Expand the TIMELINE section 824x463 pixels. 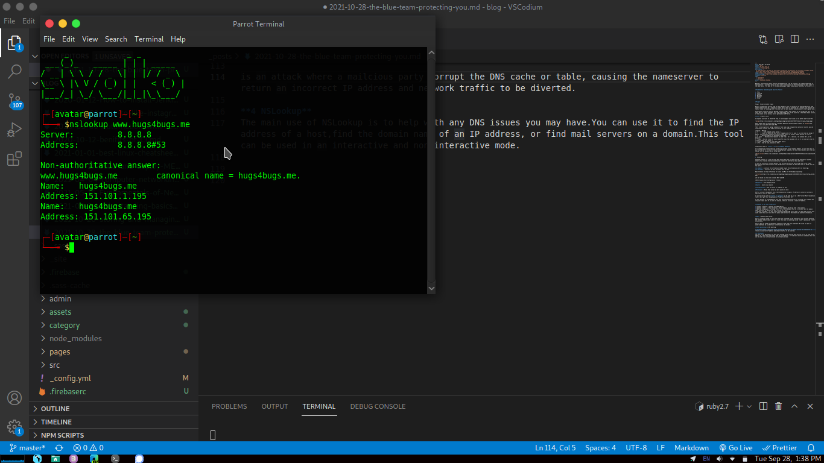(114, 422)
